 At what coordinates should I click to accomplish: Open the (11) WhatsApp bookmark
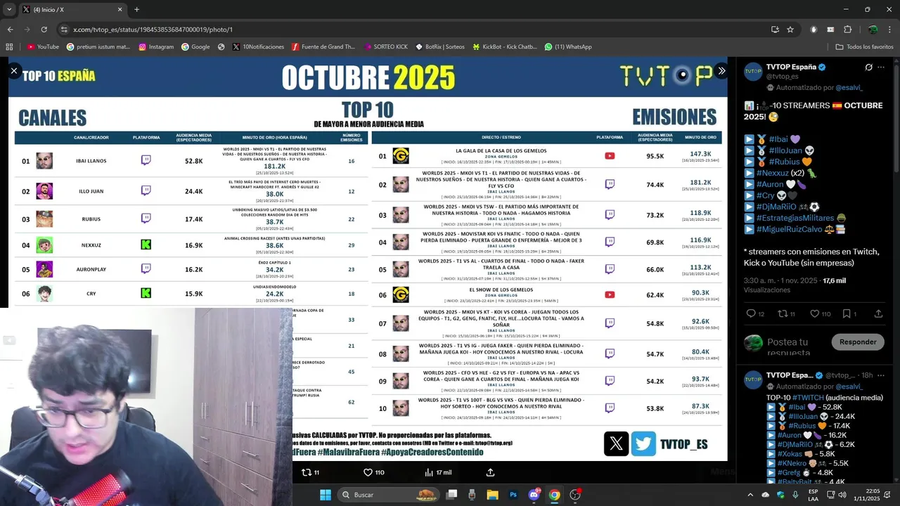coord(568,47)
